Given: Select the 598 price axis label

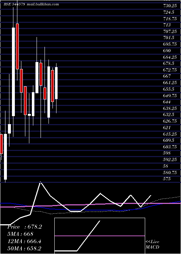Looking at the screenshot, I should click(167, 153).
